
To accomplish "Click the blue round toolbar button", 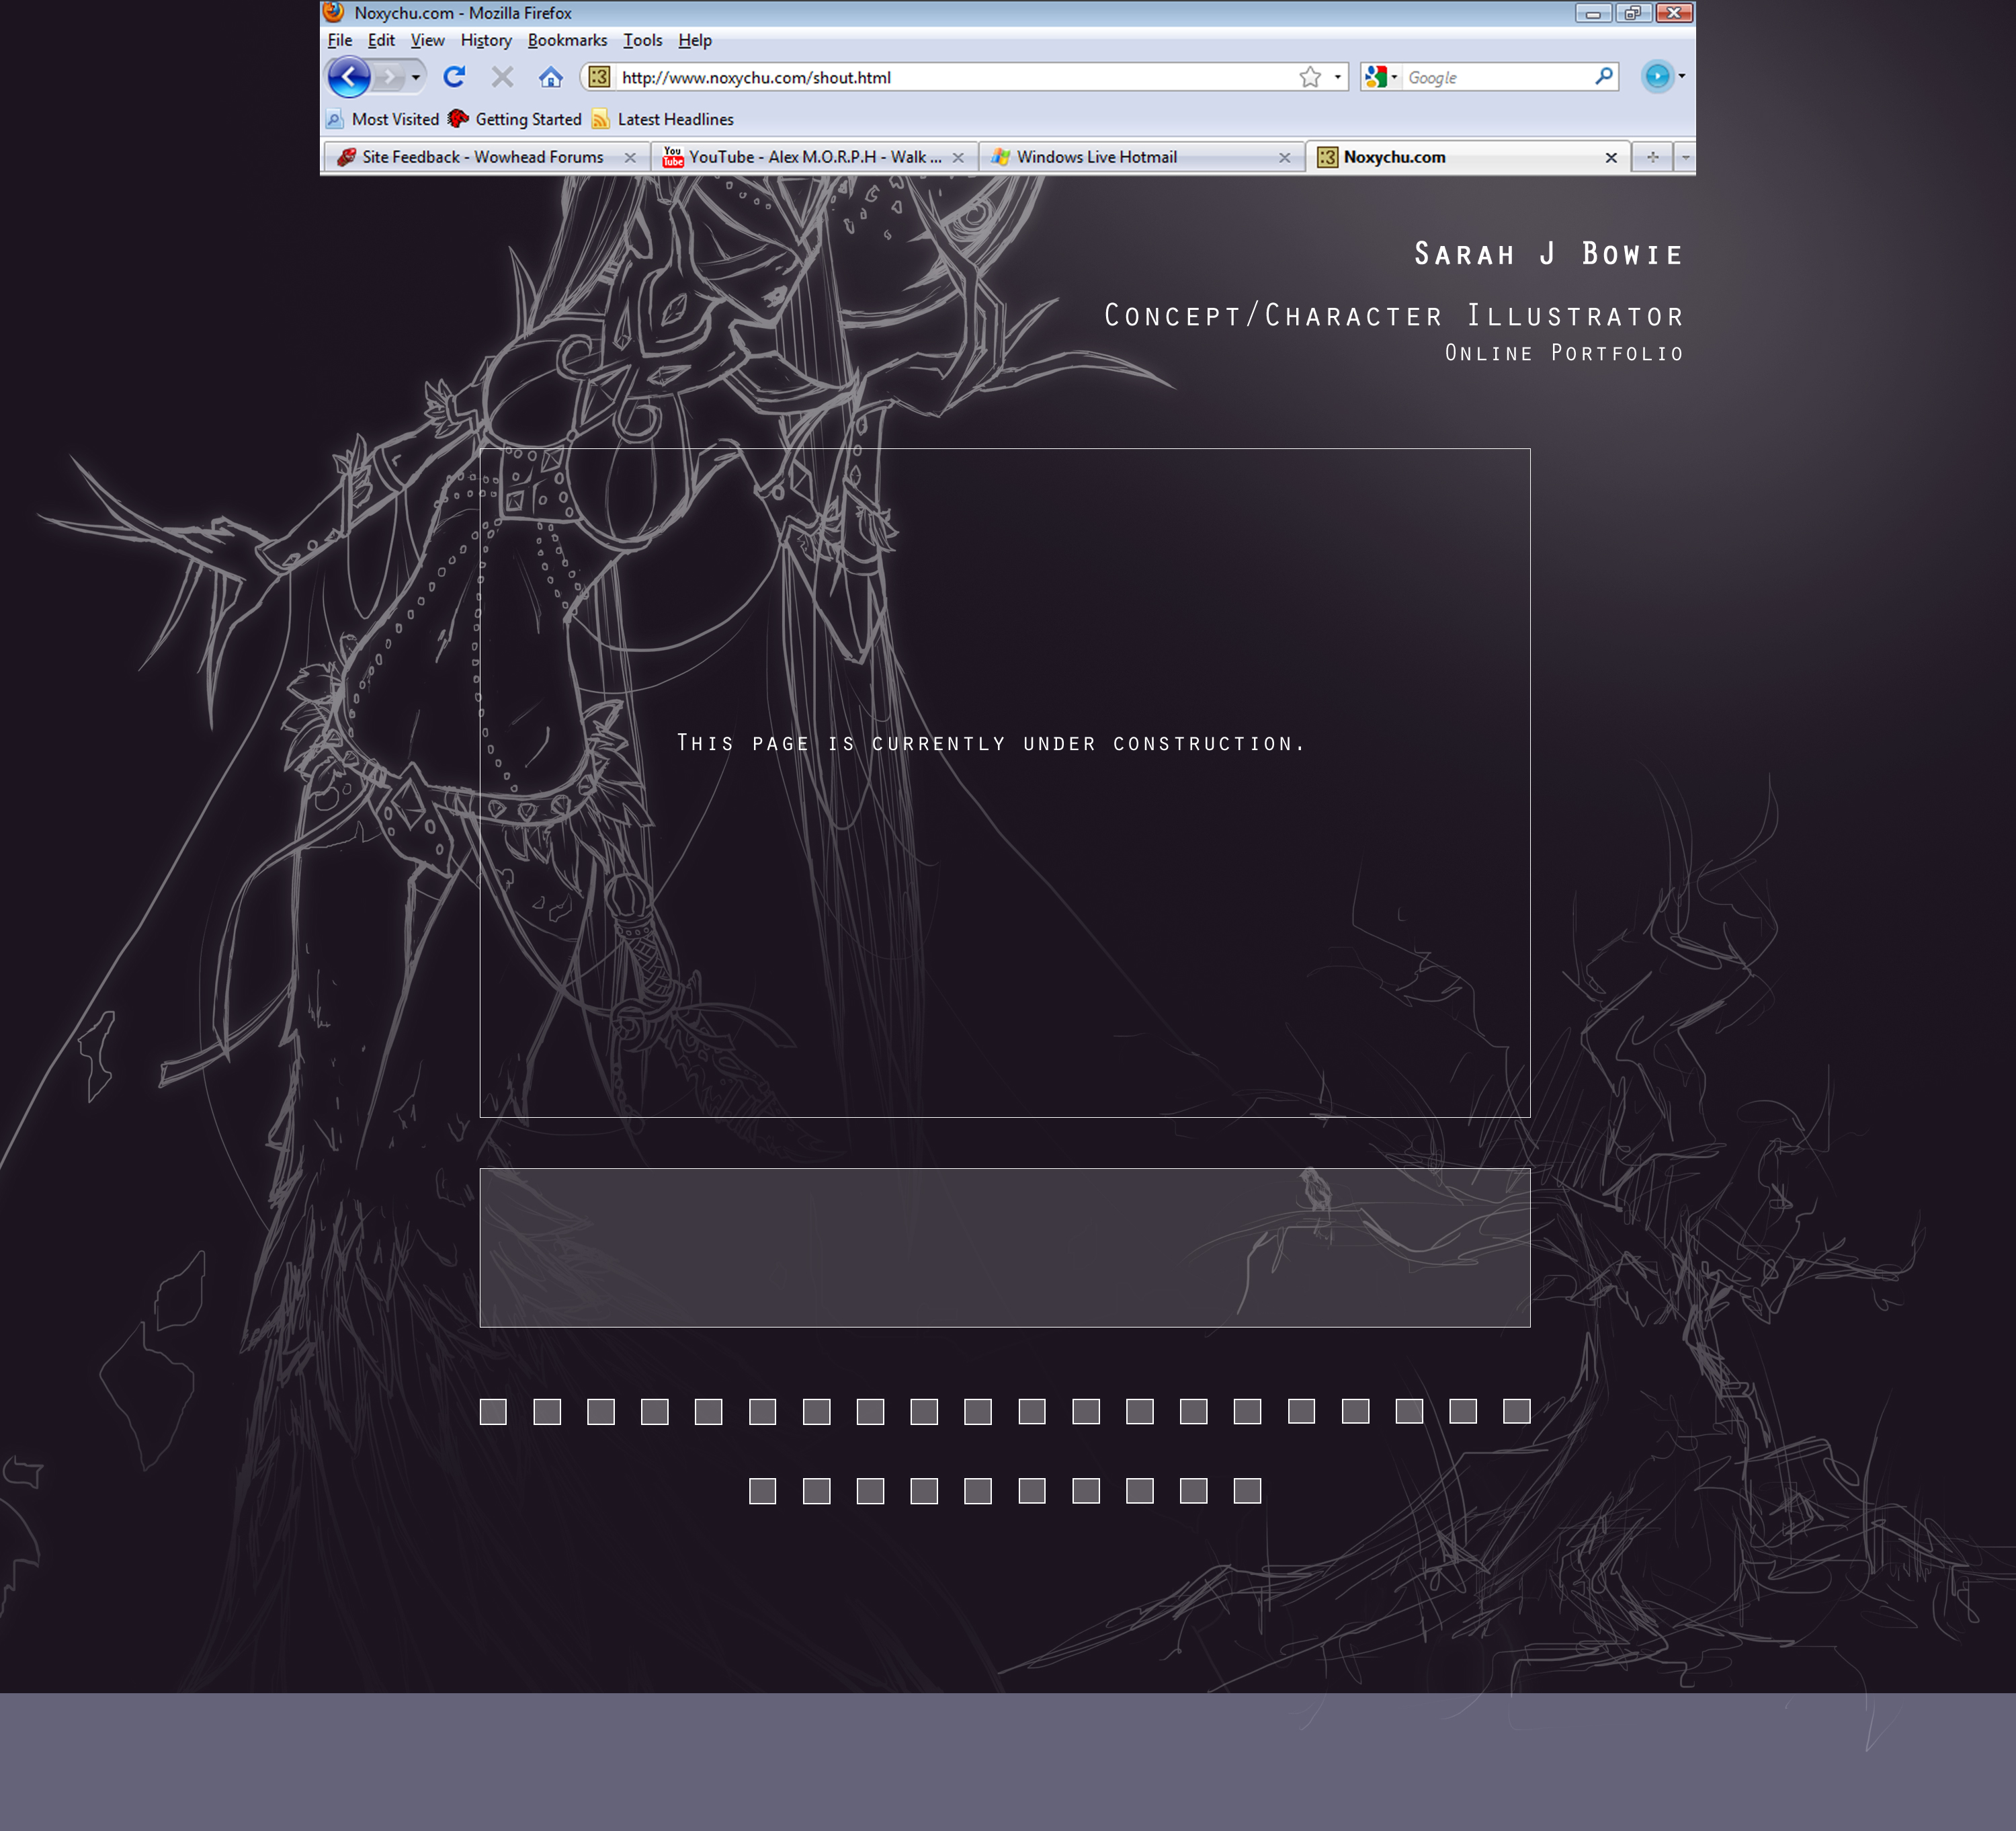I will pos(1657,76).
